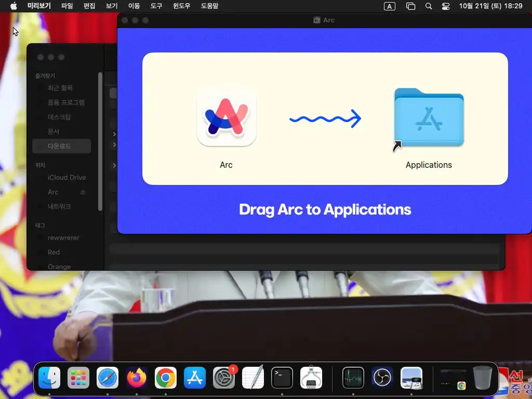
Task: Open Stage Manager windows icon in menu bar
Action: (410, 6)
